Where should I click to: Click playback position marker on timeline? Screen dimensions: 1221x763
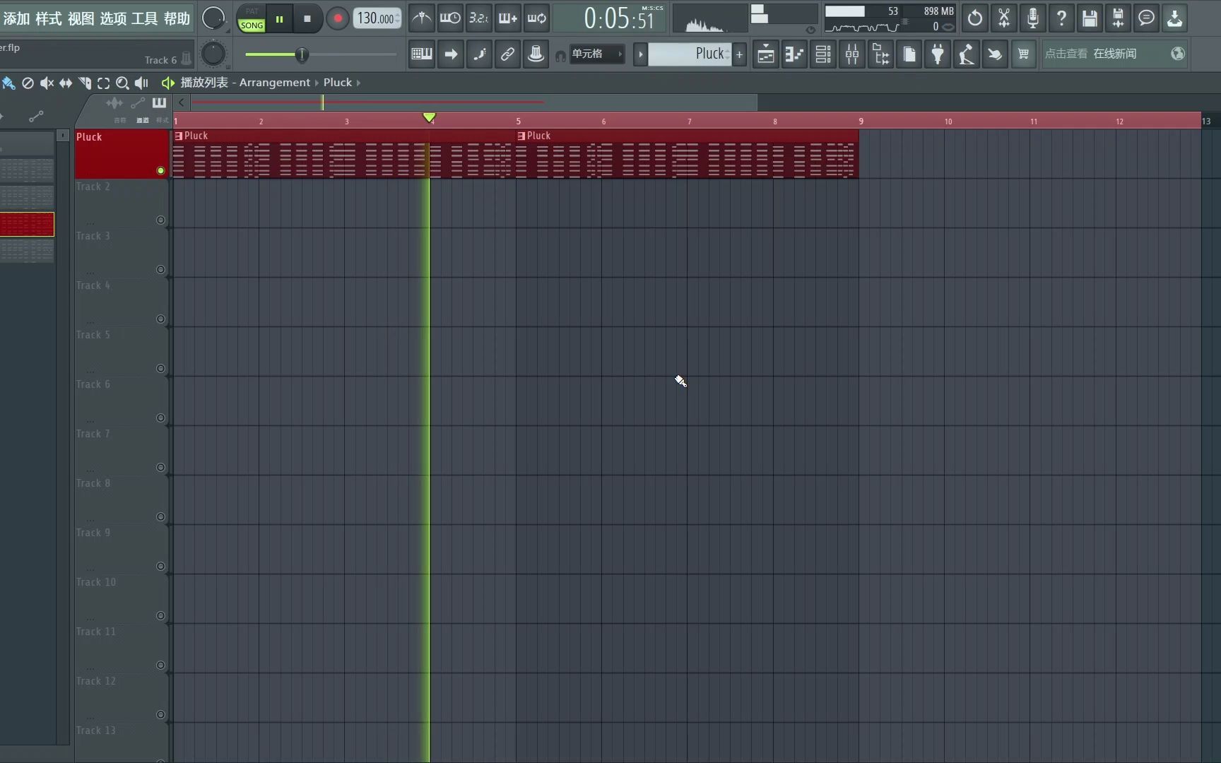(x=429, y=117)
